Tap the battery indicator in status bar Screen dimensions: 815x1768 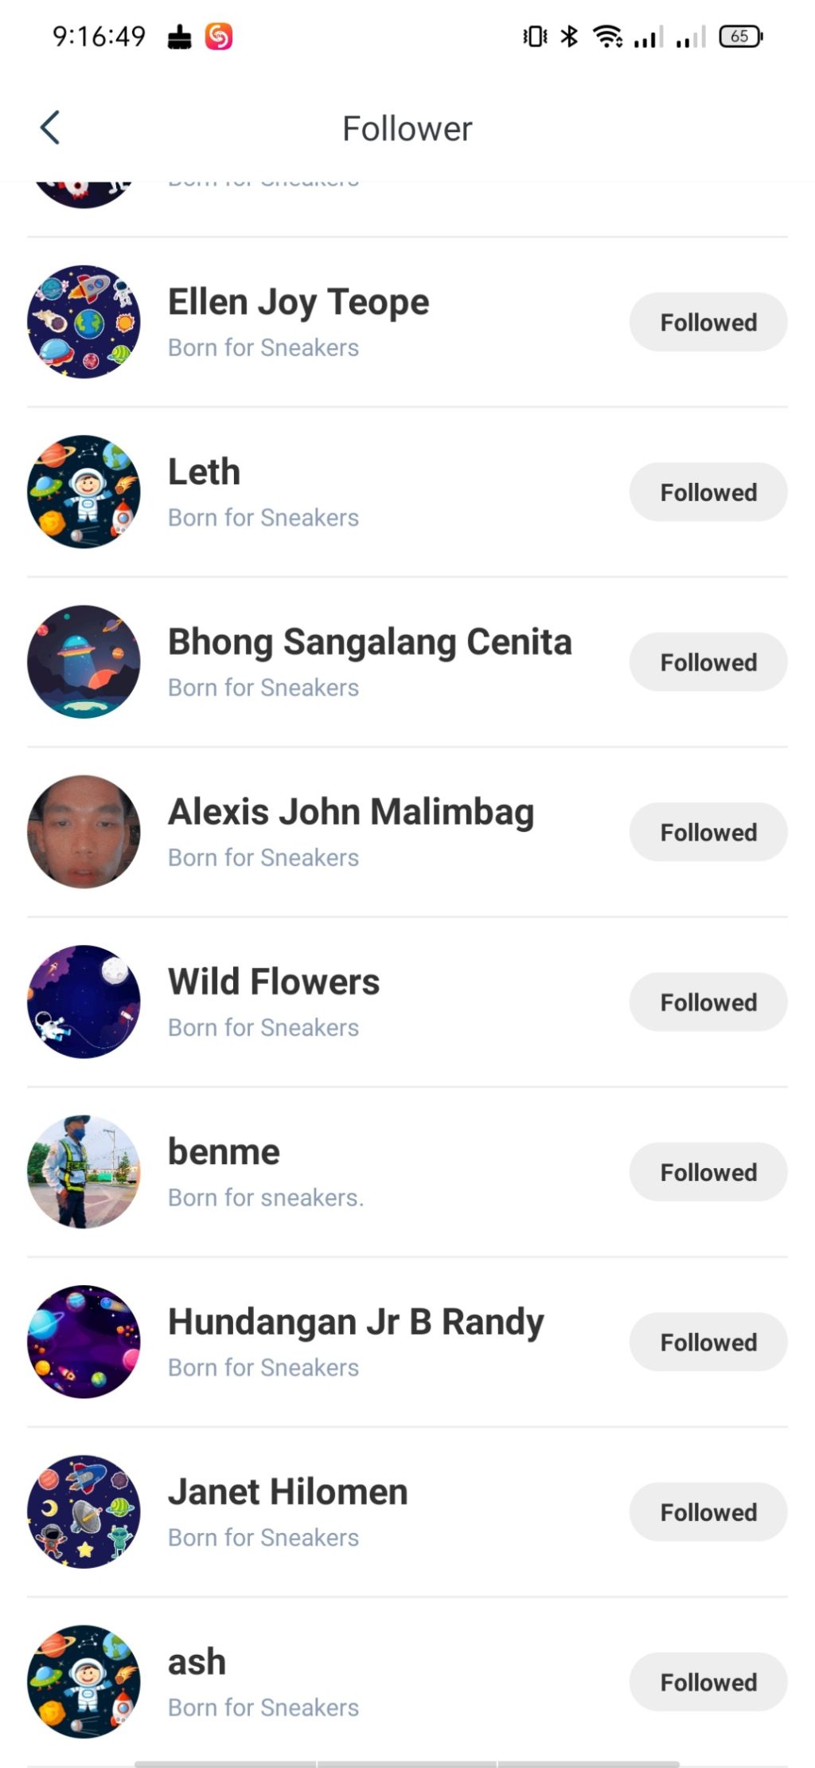pyautogui.click(x=740, y=37)
